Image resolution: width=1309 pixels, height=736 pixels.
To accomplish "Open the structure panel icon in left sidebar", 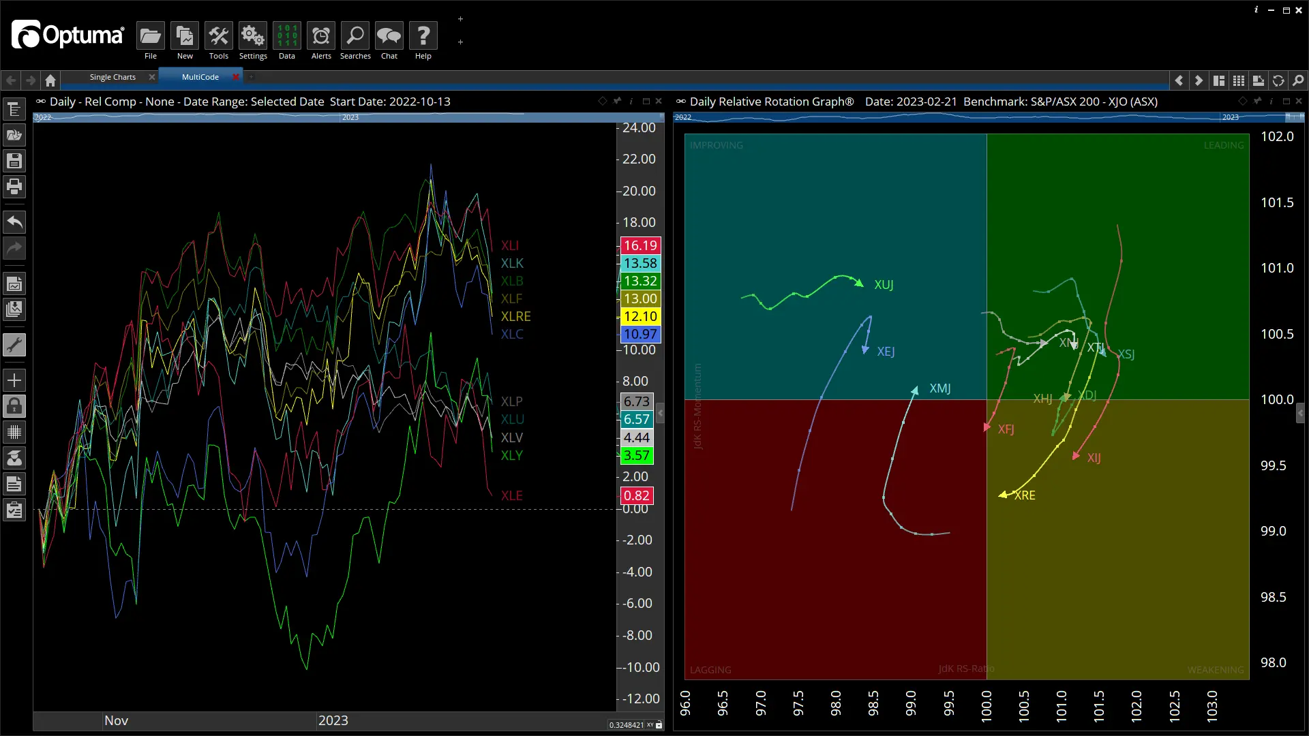I will (x=14, y=109).
